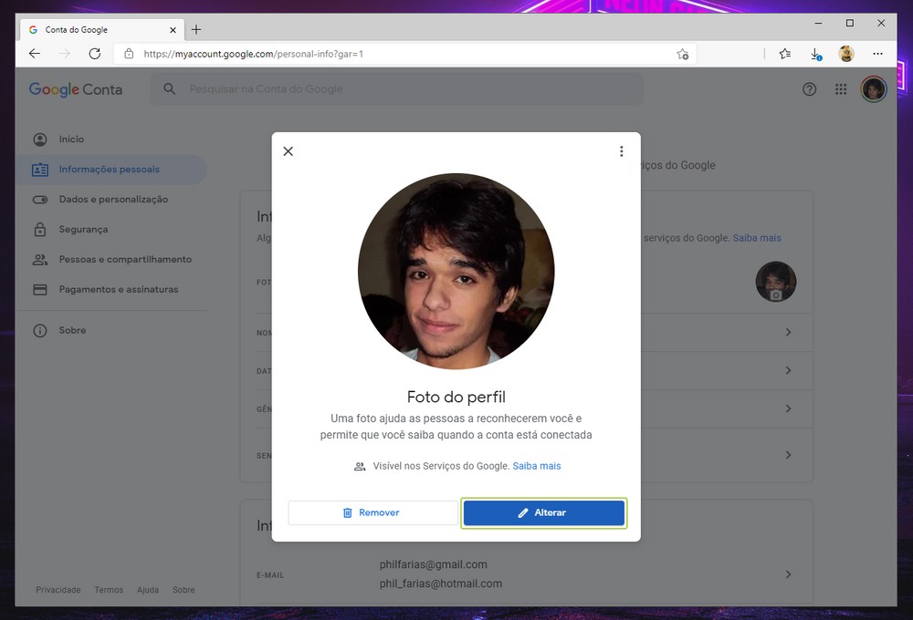Open Pessoas e compartilhamento

pyautogui.click(x=125, y=260)
